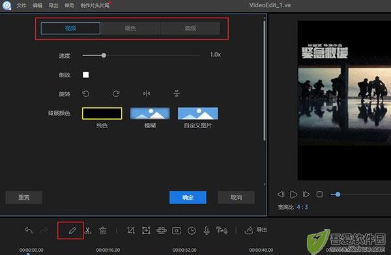Open the freeze frame tool
The image size is (391, 255).
click(x=177, y=230)
